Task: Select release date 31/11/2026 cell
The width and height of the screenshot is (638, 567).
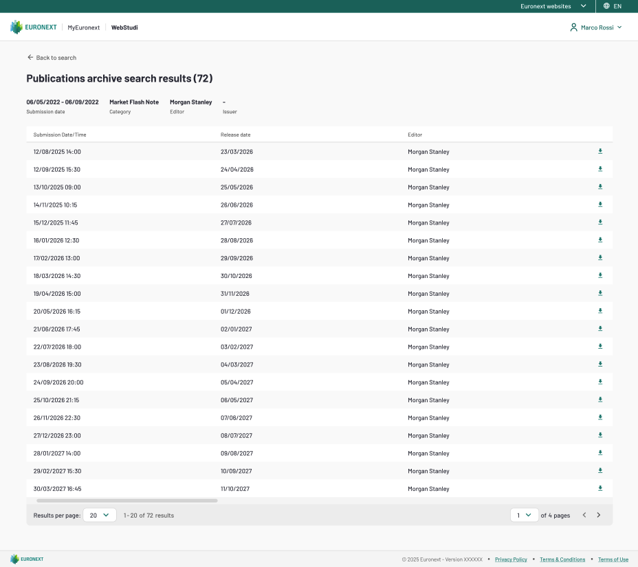Action: point(234,294)
